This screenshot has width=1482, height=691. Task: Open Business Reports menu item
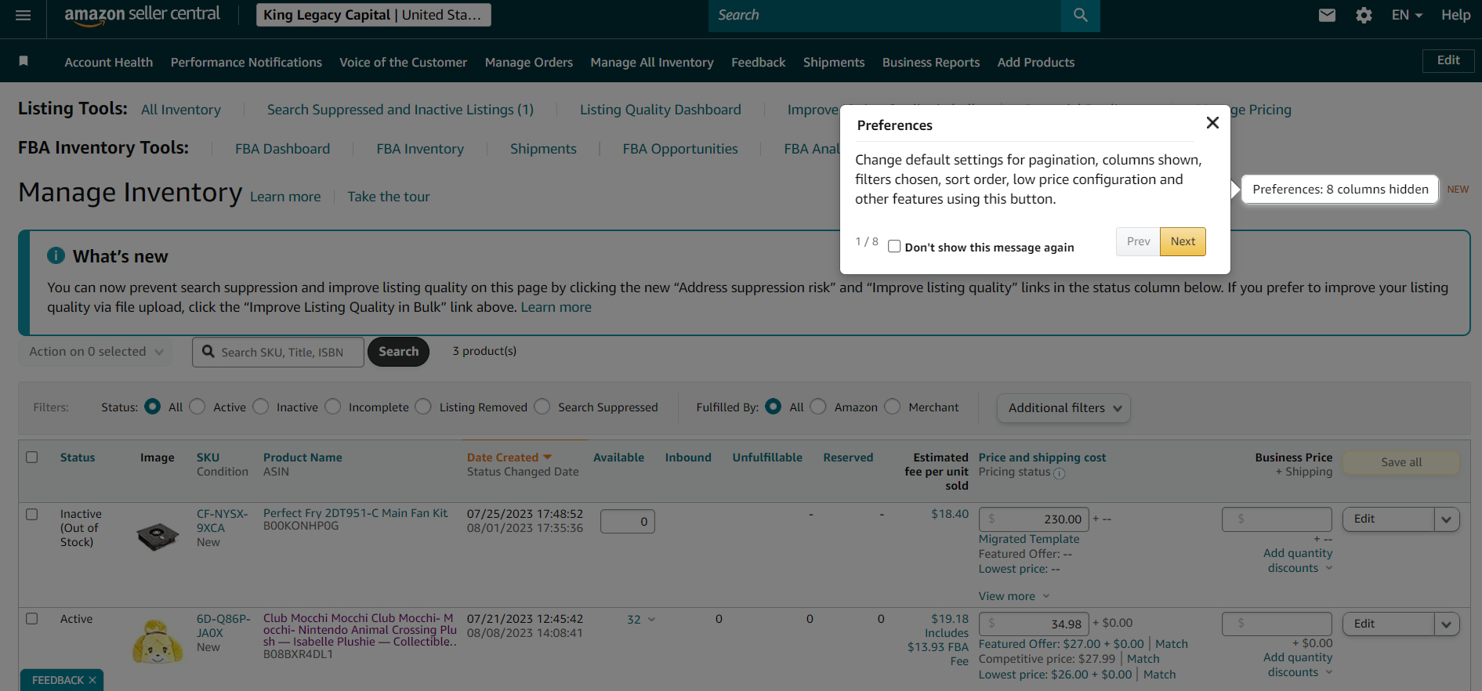[x=931, y=62]
